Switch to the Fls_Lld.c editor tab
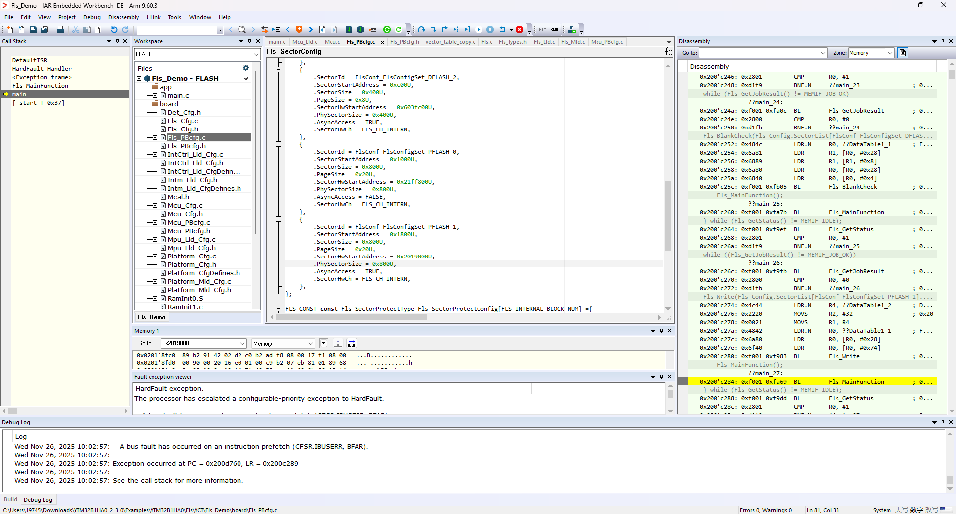Image resolution: width=956 pixels, height=514 pixels. (x=544, y=42)
